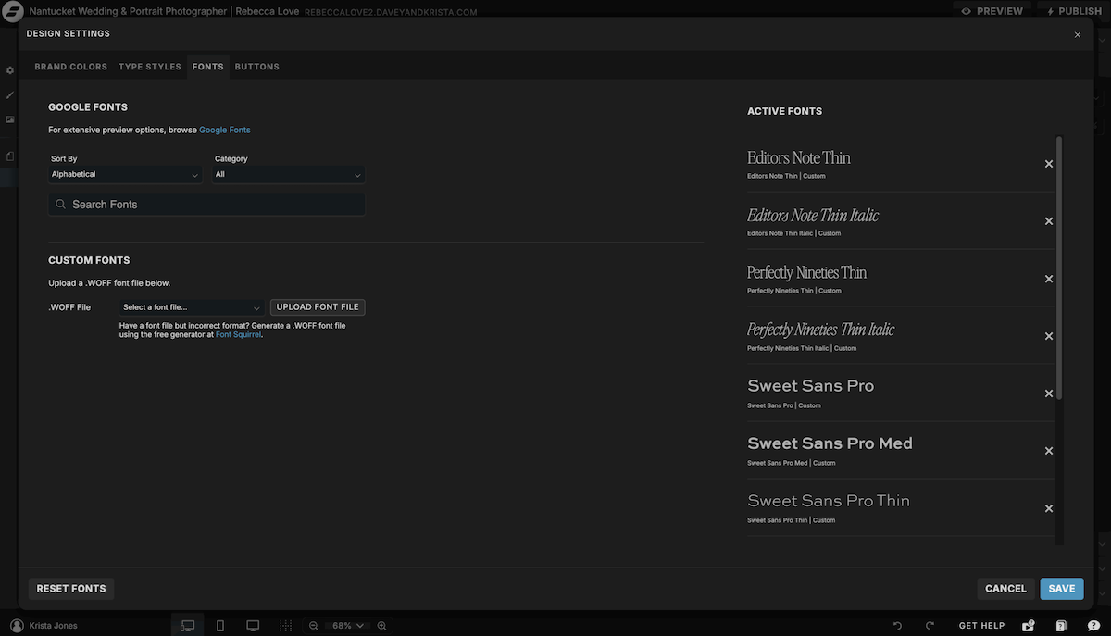Switch to the Brand Colors tab
This screenshot has width=1111, height=636.
(71, 67)
